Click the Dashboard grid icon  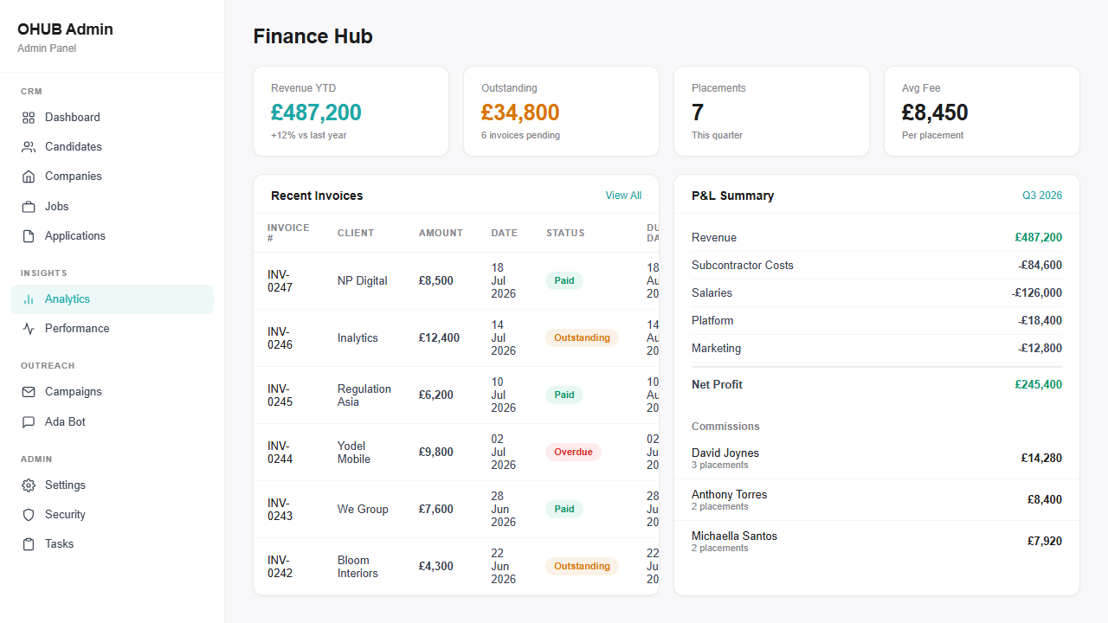[29, 118]
